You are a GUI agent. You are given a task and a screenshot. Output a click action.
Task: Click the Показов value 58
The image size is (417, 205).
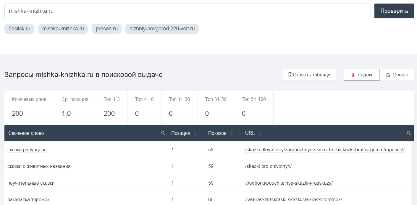(x=211, y=150)
